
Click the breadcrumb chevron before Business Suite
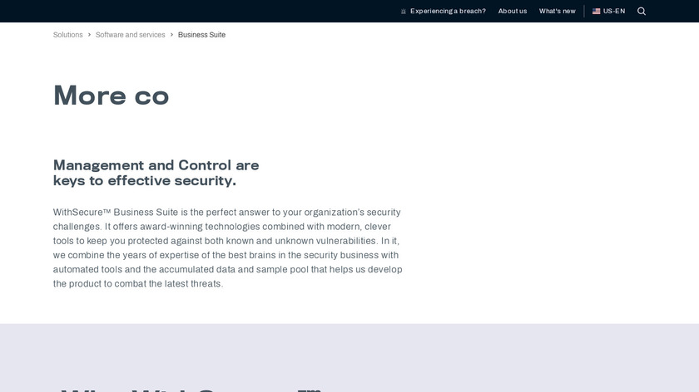coord(171,35)
